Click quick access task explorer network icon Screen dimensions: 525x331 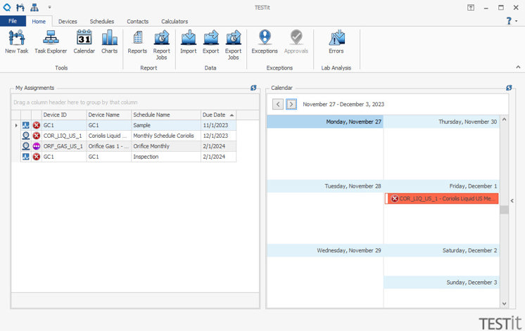pyautogui.click(x=34, y=7)
